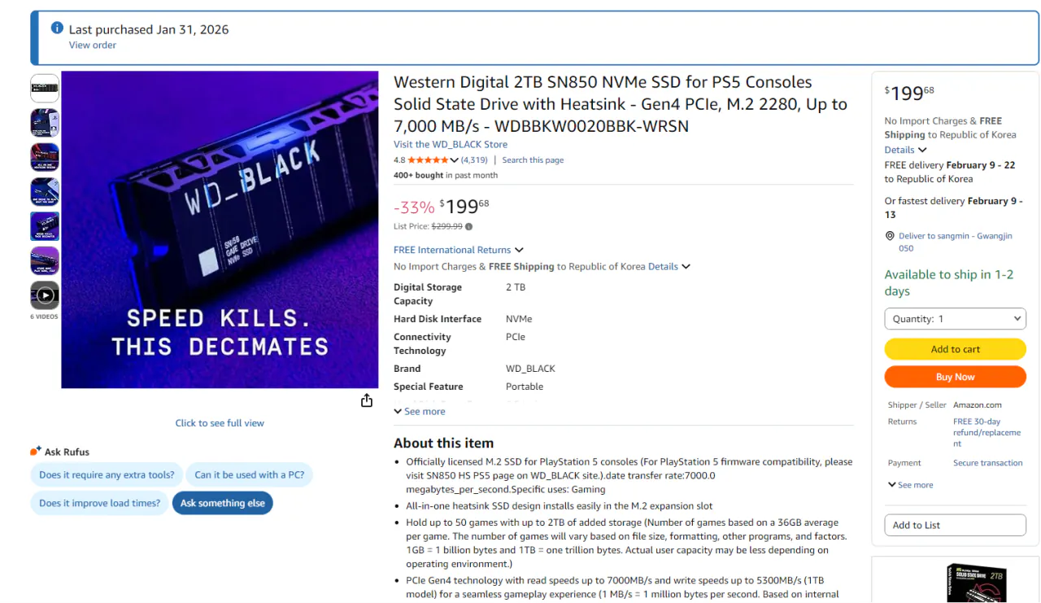Open View order link
Screen dimensions: 1041x603
coord(92,45)
